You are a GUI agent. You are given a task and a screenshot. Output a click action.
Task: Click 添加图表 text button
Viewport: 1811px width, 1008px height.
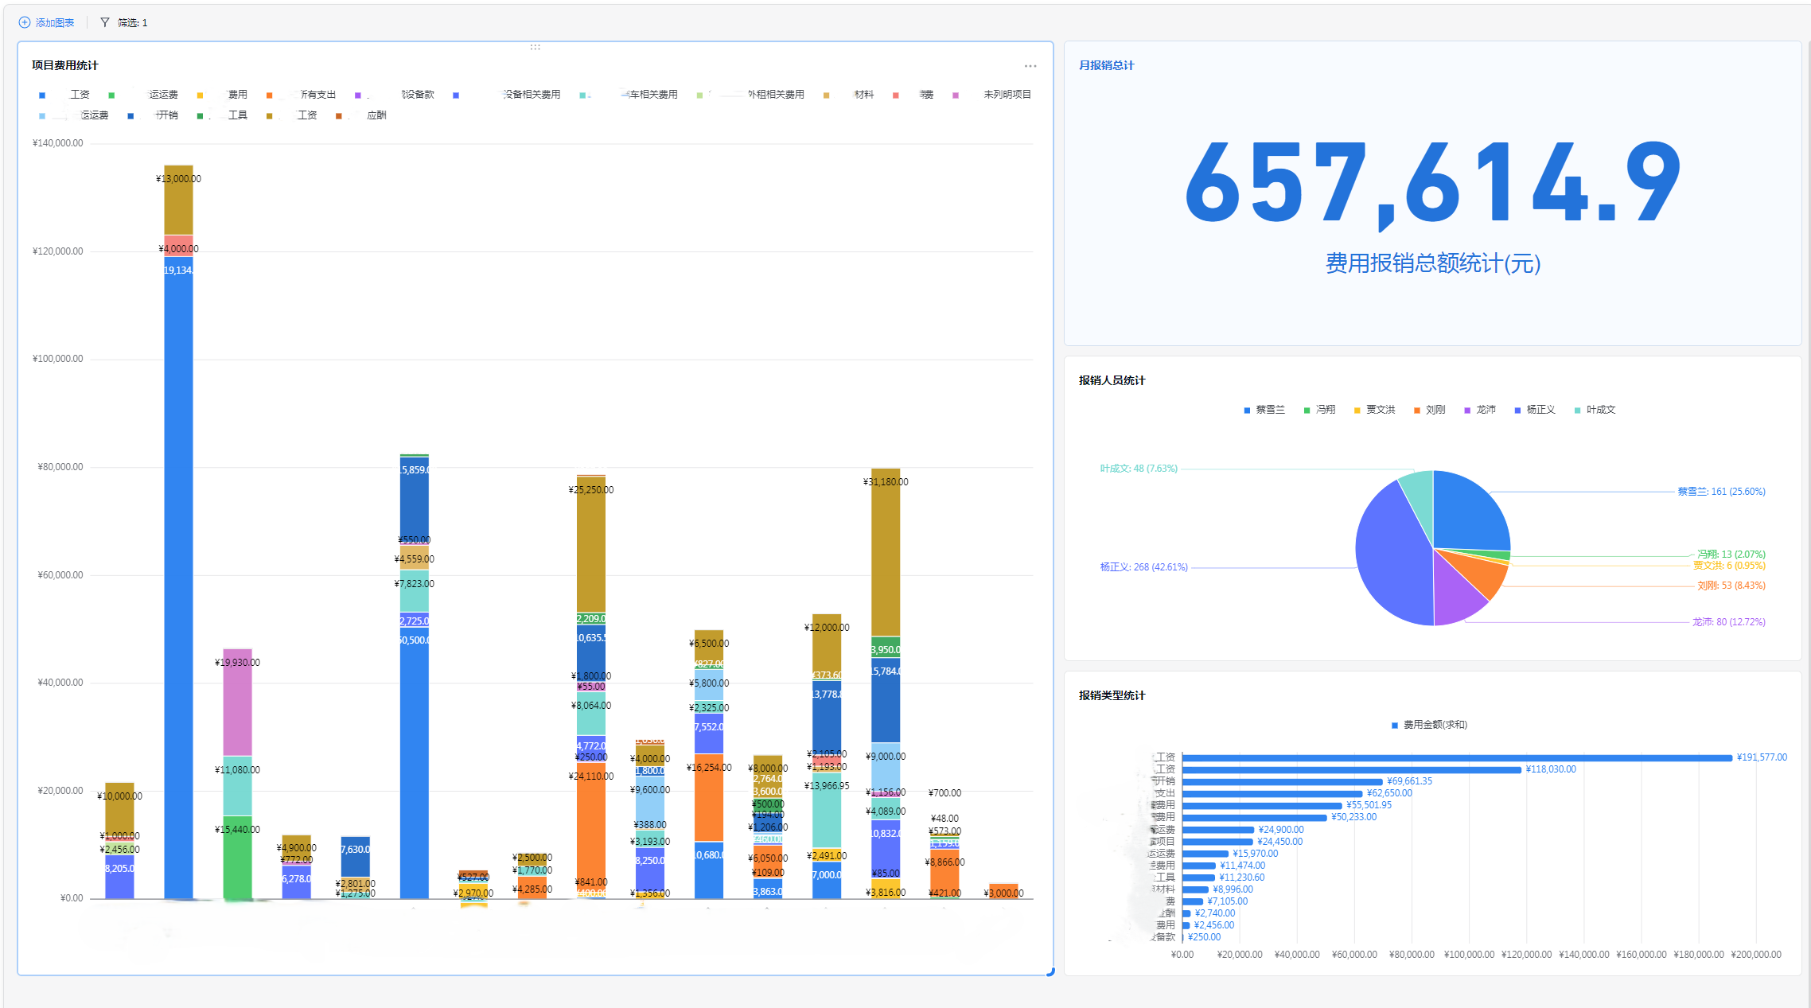pyautogui.click(x=55, y=23)
